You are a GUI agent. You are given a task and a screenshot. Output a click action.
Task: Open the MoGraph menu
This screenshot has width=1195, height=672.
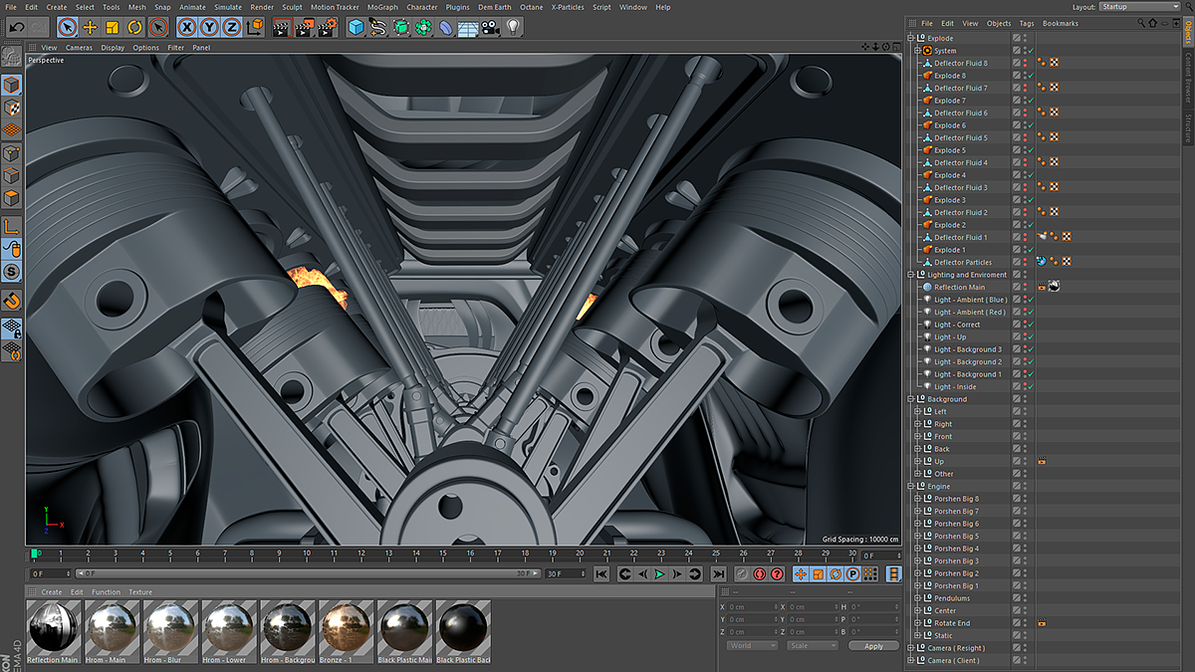382,7
